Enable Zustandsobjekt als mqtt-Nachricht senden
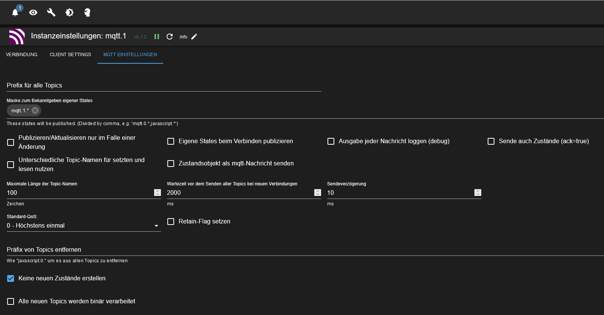Image resolution: width=604 pixels, height=315 pixels. pyautogui.click(x=171, y=164)
